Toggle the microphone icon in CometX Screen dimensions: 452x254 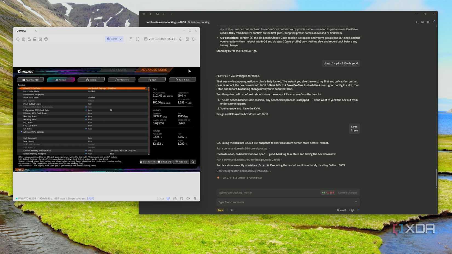tap(195, 198)
